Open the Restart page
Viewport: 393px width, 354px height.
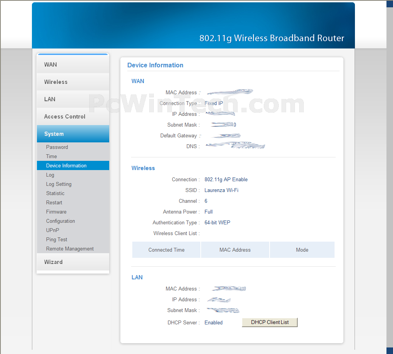click(x=54, y=202)
